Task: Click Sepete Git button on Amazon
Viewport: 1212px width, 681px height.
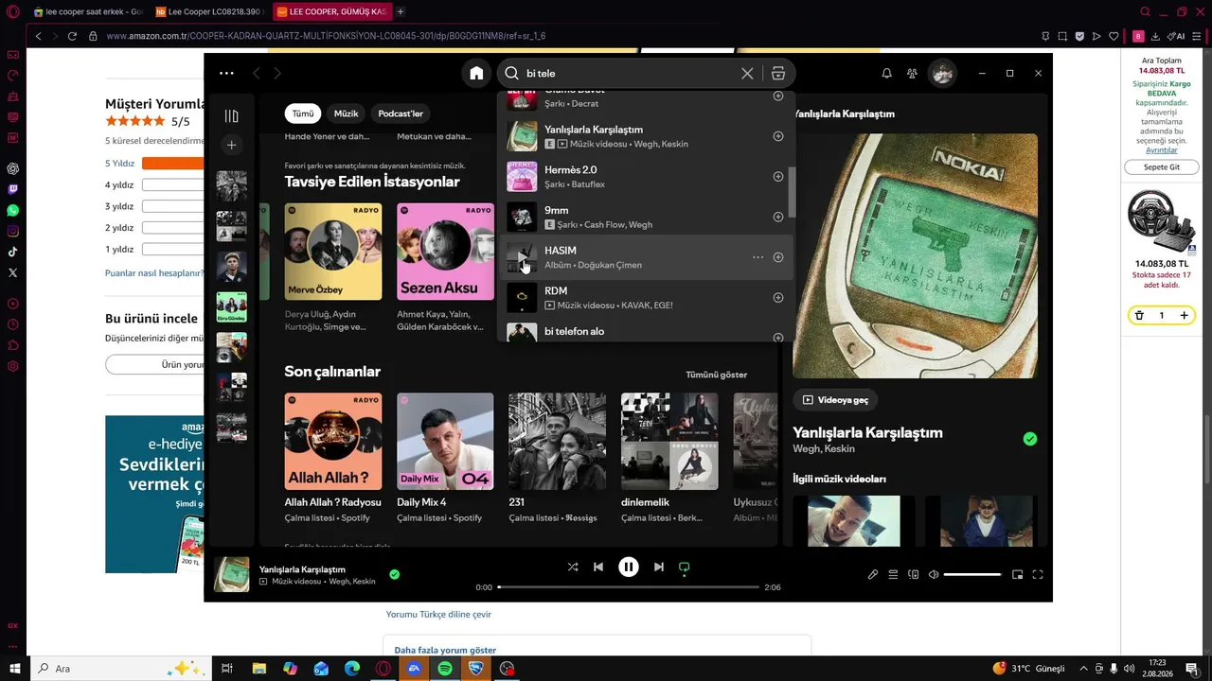Action: [x=1161, y=167]
